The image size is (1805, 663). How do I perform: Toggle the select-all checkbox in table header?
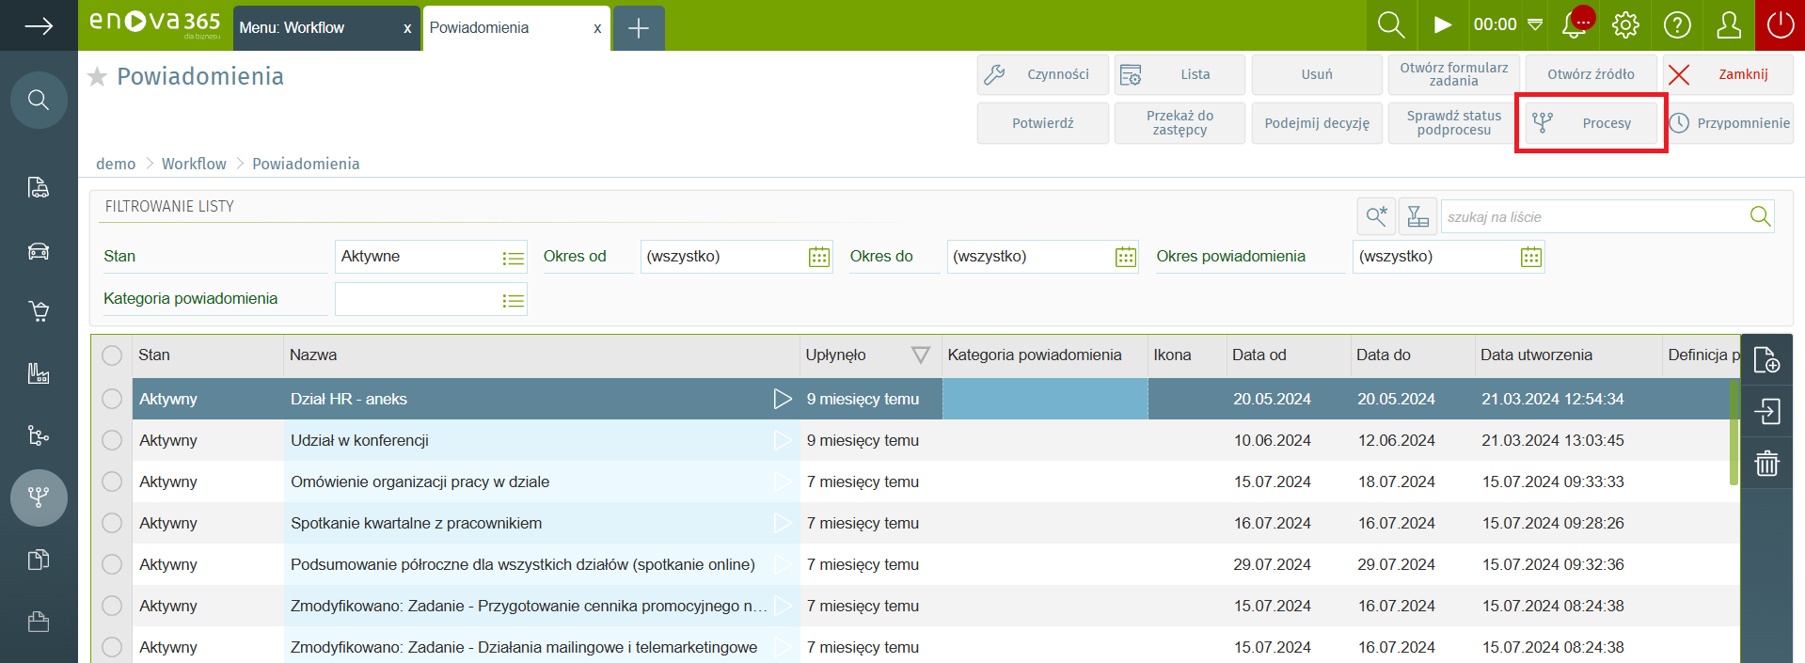click(x=112, y=355)
